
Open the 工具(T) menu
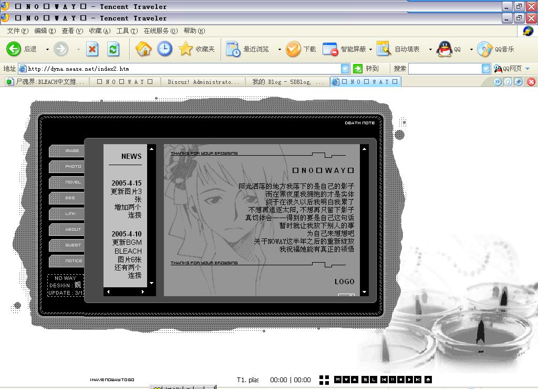point(127,31)
